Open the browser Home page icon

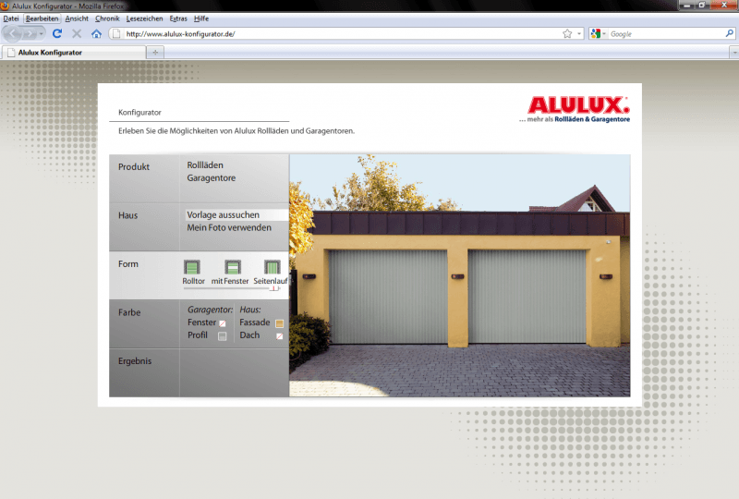coord(97,33)
